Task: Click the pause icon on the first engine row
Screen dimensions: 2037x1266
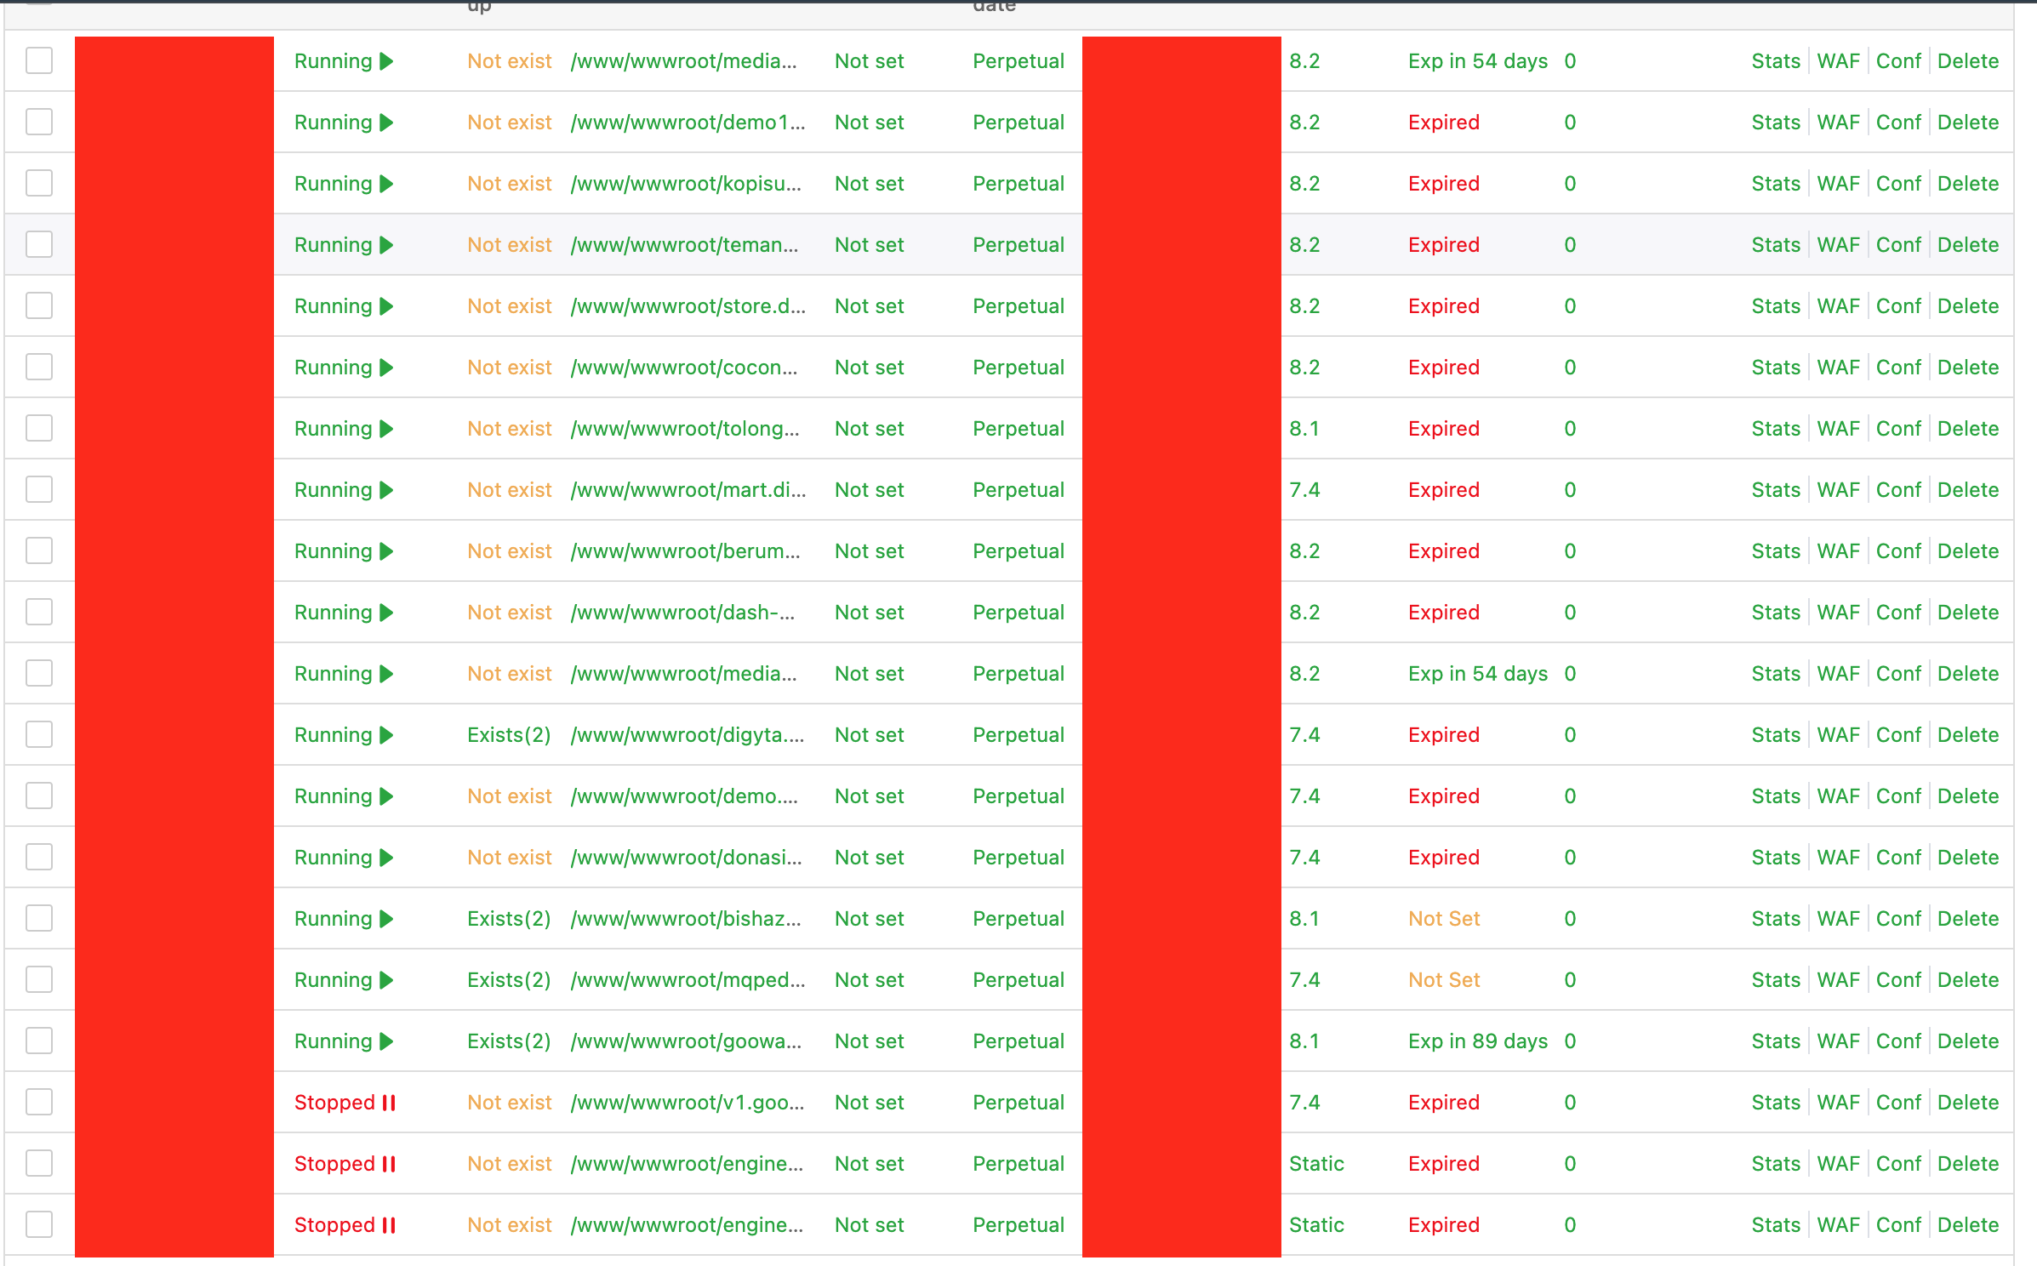Action: coord(390,1163)
